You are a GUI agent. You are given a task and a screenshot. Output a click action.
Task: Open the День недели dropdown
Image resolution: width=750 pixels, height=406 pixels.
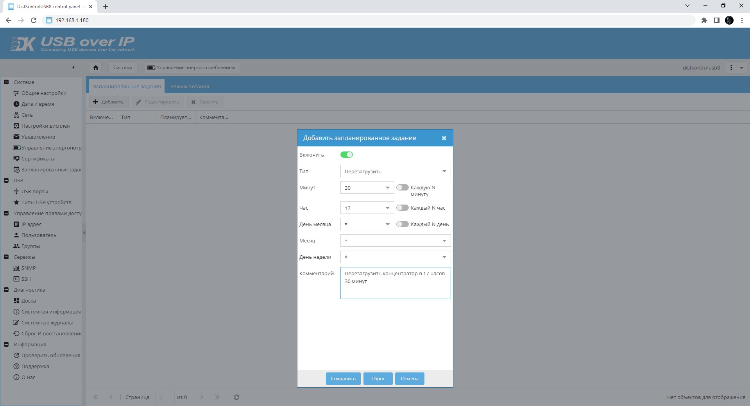(x=396, y=257)
